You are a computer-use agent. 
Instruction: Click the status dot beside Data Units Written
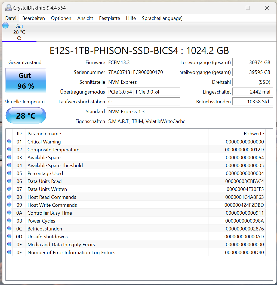[9, 189]
